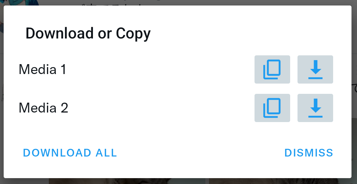Select the Media 1 label text
Image resolution: width=357 pixels, height=184 pixels.
[42, 69]
